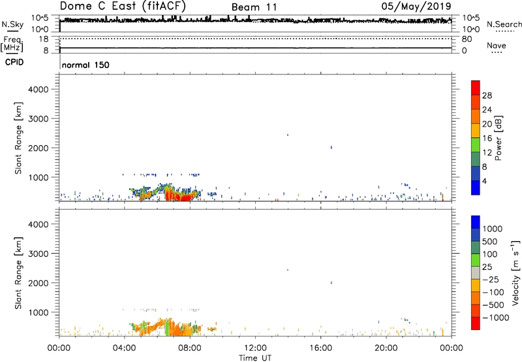The image size is (522, 362).
Task: Select the '12' label on power color bar
Action: [x=487, y=153]
